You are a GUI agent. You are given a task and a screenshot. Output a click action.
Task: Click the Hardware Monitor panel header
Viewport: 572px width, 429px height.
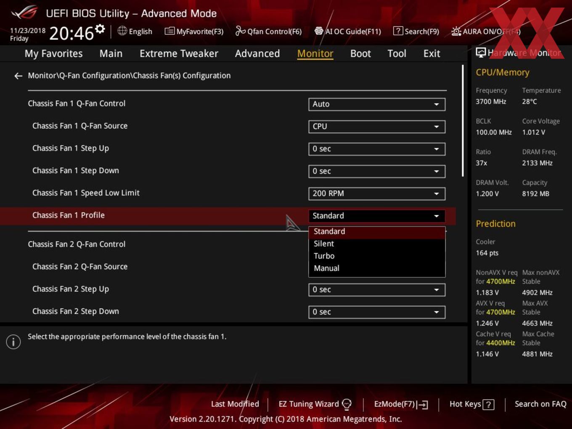pyautogui.click(x=519, y=53)
